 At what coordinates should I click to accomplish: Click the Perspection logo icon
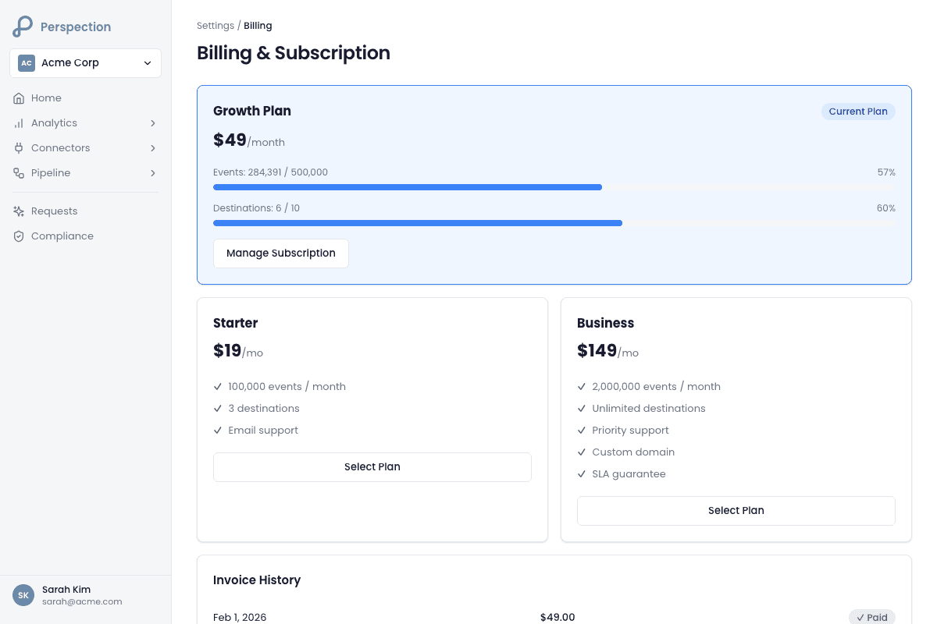(23, 27)
